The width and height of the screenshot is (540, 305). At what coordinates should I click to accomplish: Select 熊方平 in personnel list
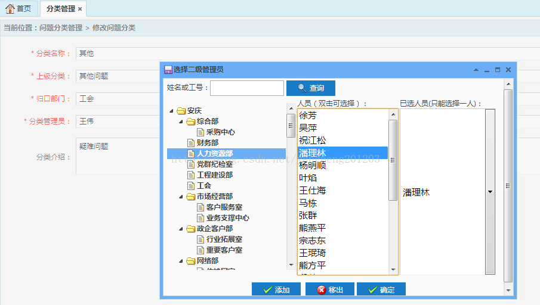point(342,266)
